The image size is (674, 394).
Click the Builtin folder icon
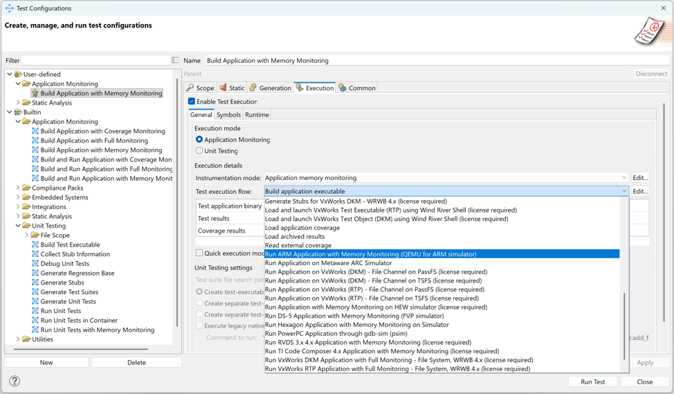18,112
